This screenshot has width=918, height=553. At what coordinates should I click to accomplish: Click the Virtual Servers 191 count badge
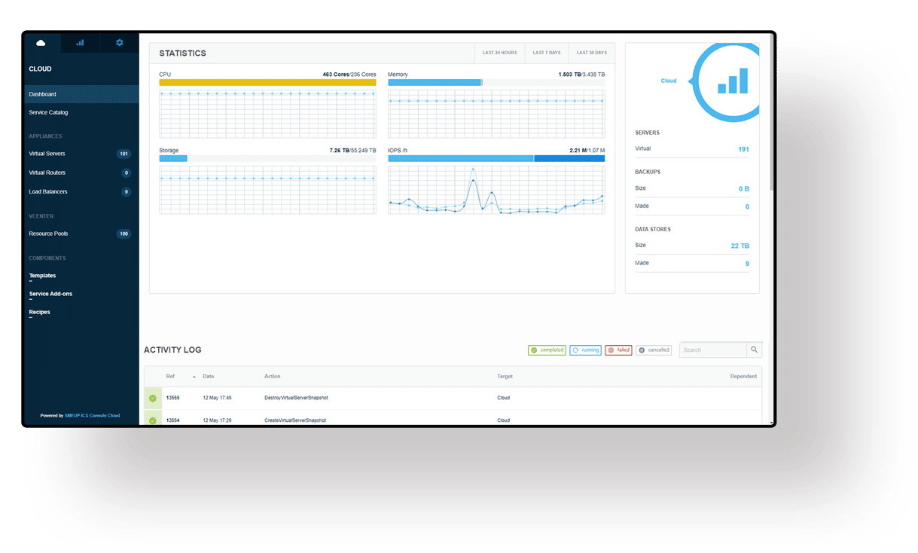tap(124, 154)
